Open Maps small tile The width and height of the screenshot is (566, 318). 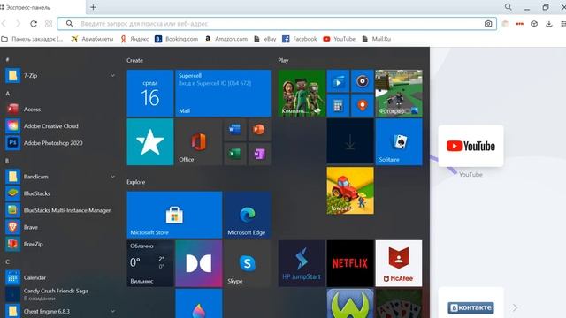point(363,106)
